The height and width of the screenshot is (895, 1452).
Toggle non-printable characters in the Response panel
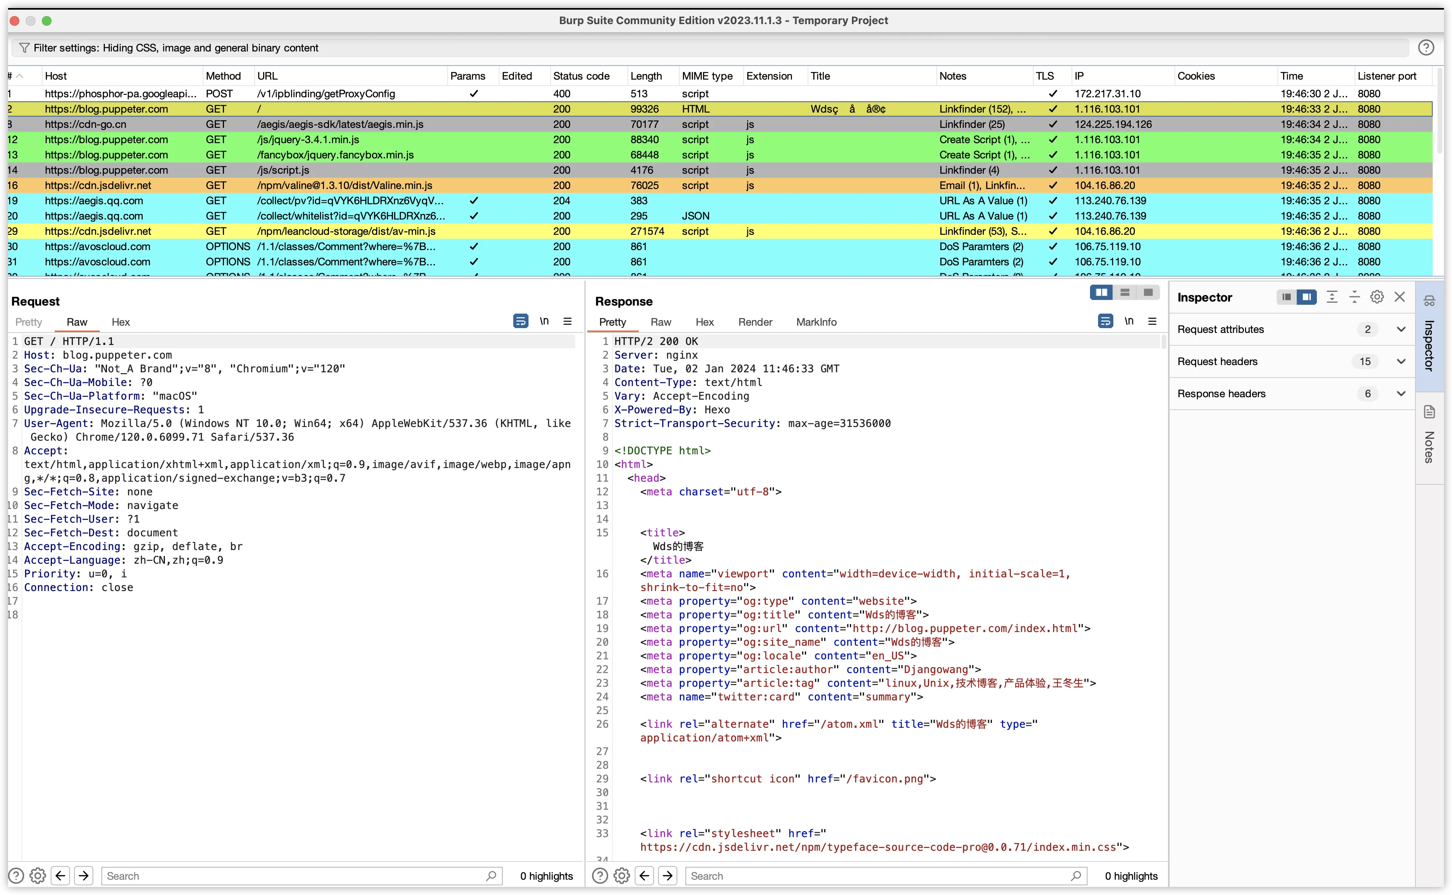click(x=1129, y=321)
